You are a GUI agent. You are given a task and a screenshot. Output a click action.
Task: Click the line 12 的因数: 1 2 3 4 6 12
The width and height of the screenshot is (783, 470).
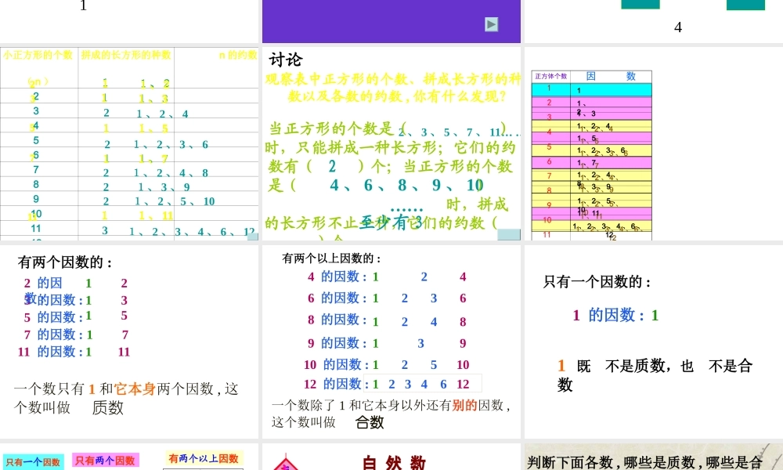pyautogui.click(x=387, y=384)
